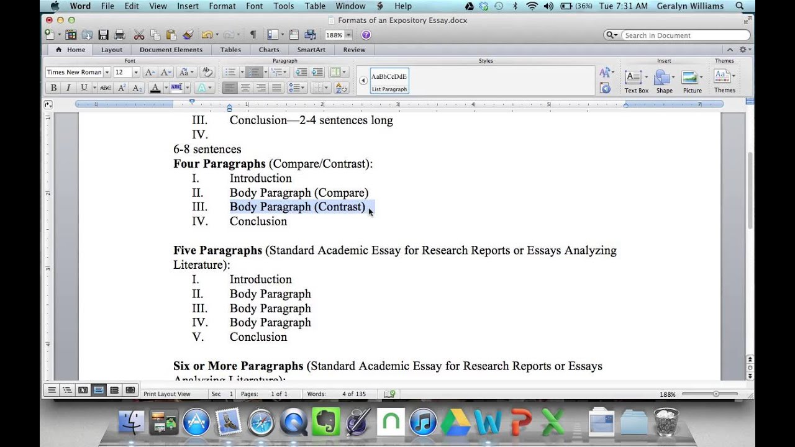Open Evernote from the Dock
This screenshot has width=795, height=447.
[x=325, y=423]
